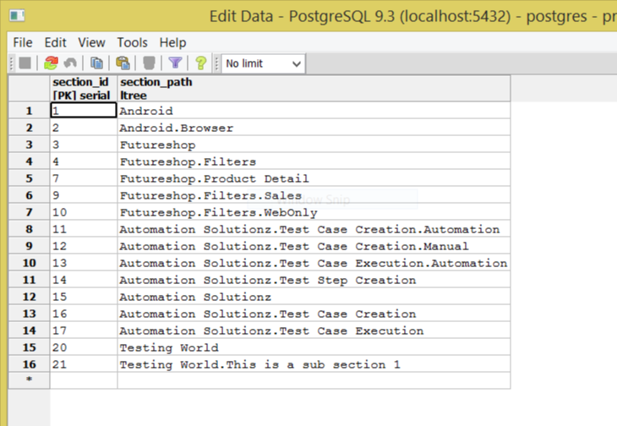617x426 pixels.
Task: Select the Testing World cell
Action: pos(314,347)
